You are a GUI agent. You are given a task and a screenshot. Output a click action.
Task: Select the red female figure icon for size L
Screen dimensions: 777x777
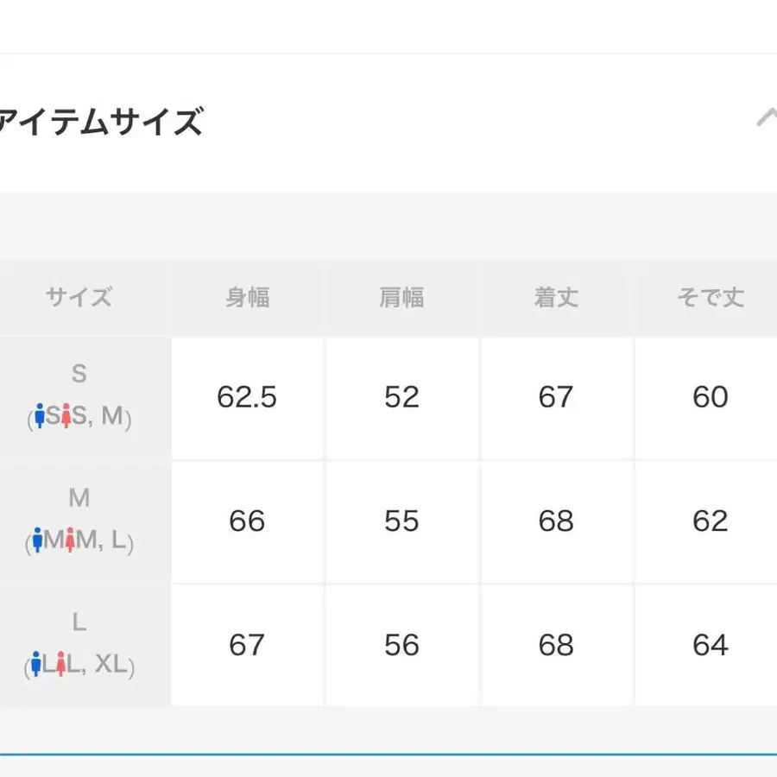(x=61, y=664)
